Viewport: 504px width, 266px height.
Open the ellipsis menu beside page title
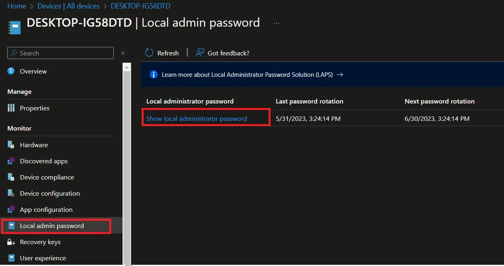276,23
